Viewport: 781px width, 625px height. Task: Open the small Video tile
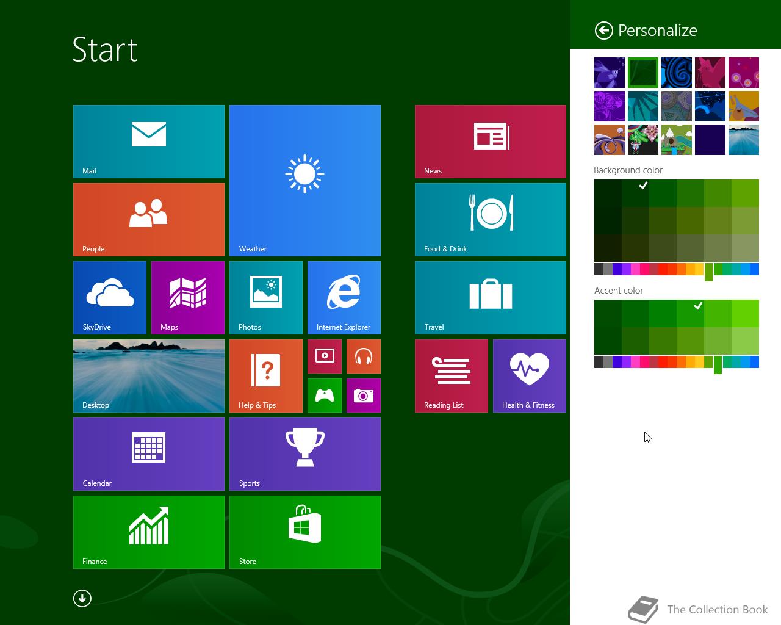[325, 356]
